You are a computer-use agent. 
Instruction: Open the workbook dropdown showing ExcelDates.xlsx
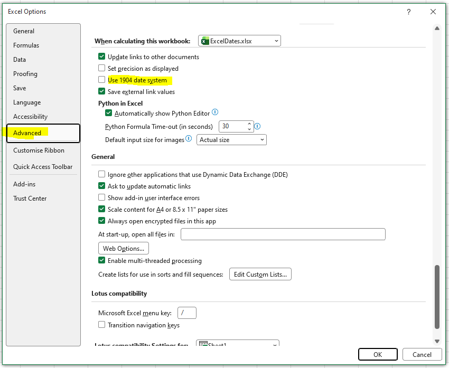(x=239, y=41)
